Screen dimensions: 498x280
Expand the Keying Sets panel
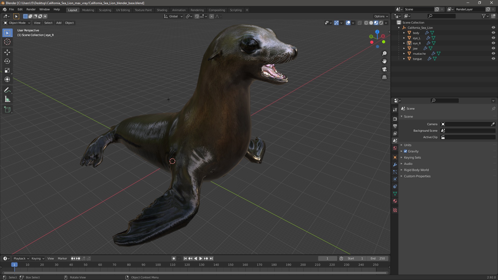[x=412, y=157]
